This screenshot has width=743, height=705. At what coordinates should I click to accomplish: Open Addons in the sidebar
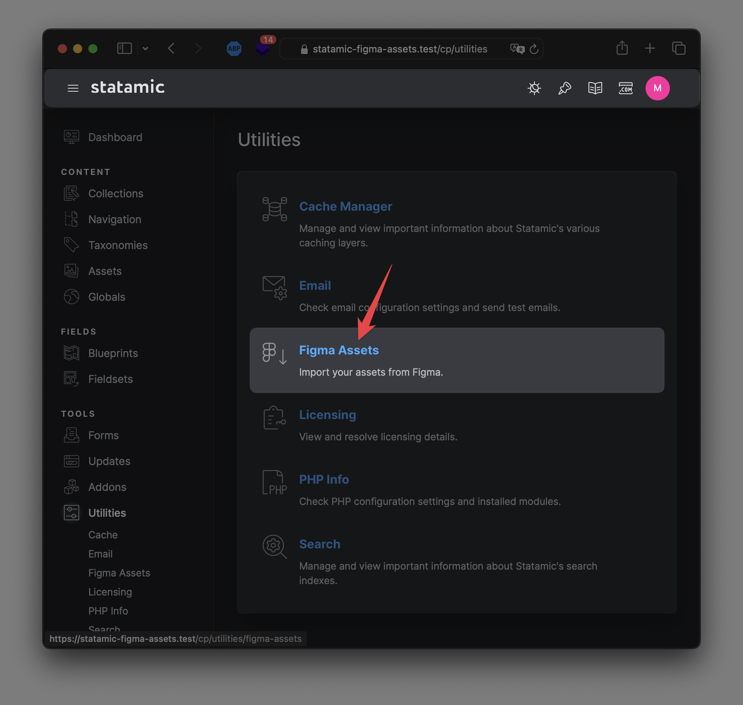(x=107, y=487)
